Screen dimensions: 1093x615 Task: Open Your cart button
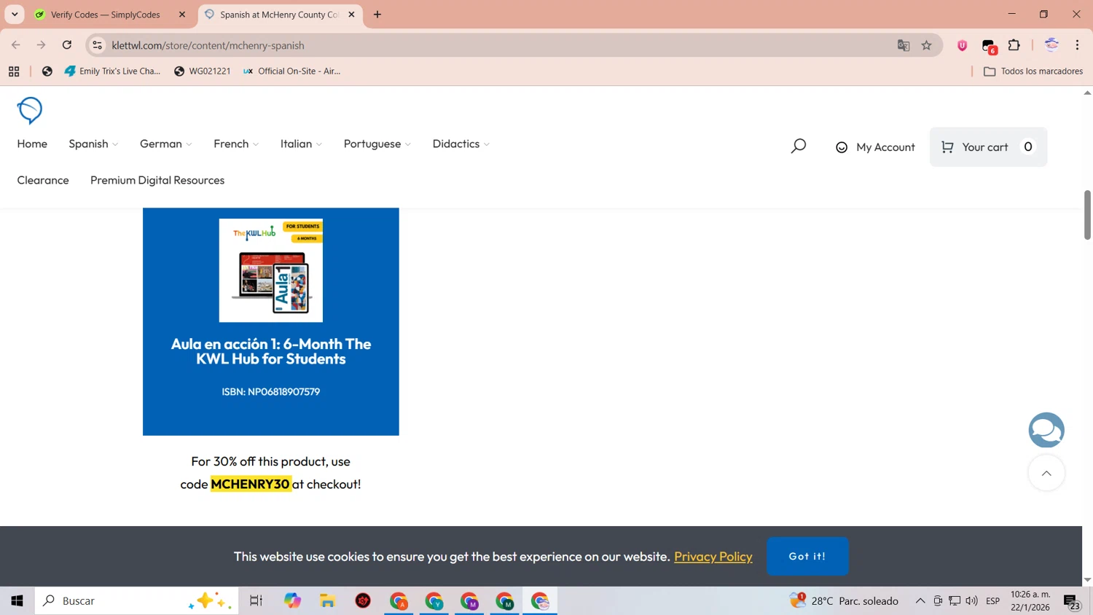(988, 147)
